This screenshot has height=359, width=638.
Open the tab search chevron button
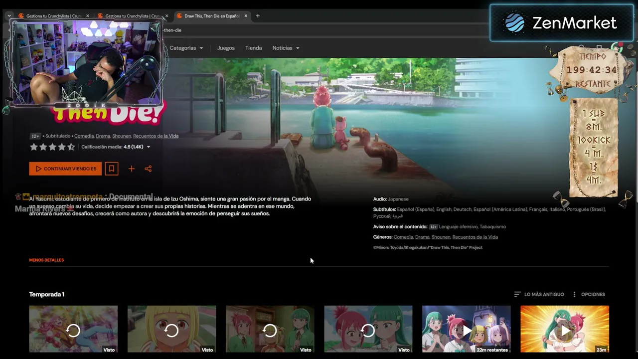click(x=9, y=16)
